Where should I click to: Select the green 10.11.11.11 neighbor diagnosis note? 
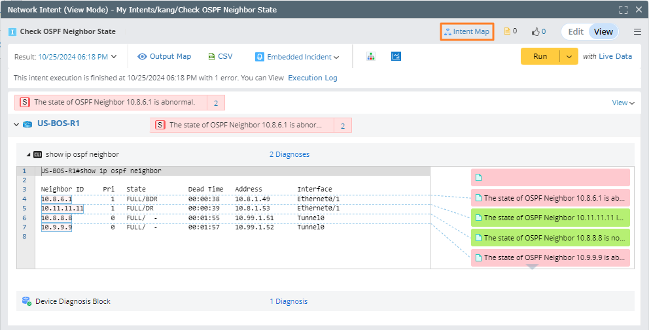point(550,218)
